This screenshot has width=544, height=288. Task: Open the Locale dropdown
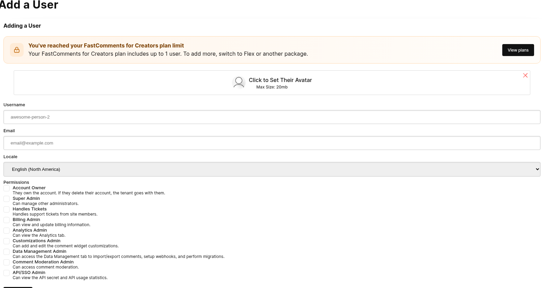pyautogui.click(x=272, y=169)
